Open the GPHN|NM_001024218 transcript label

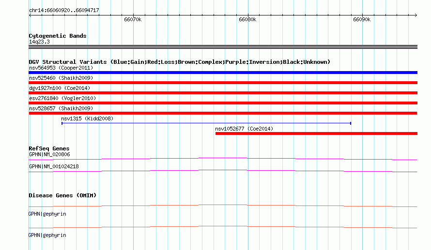[x=54, y=166]
